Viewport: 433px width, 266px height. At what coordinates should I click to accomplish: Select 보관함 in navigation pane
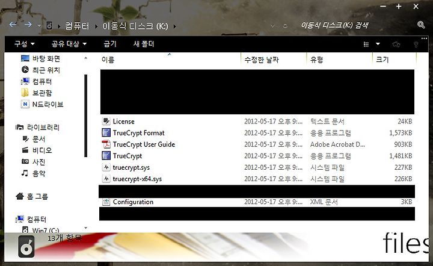(x=42, y=93)
